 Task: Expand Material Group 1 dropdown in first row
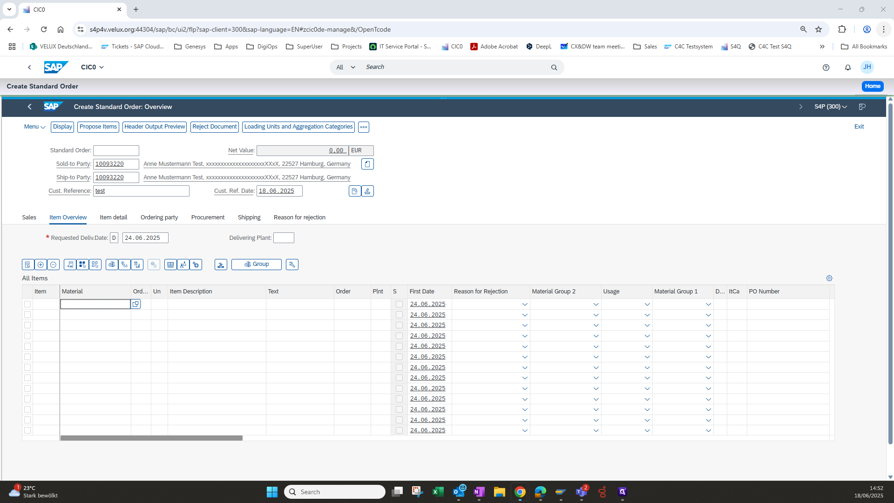point(708,305)
